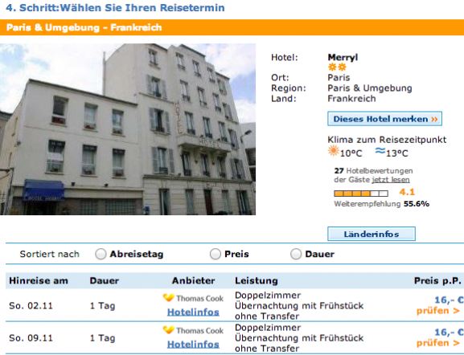The height and width of the screenshot is (355, 464).
Task: Click the Hotel Merryl building photo
Action: [128, 129]
